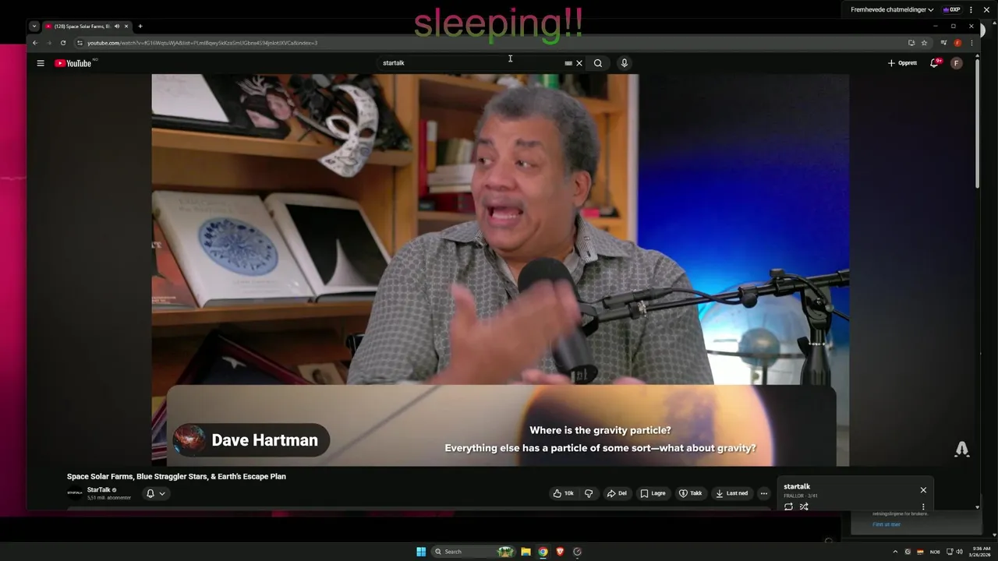Open YouTube notifications bell
The image size is (998, 561).
[x=934, y=63]
